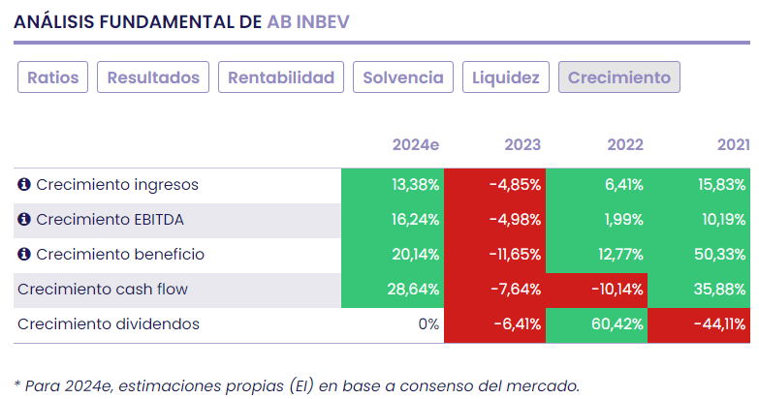Open the Ratios tab
The image size is (759, 399).
click(52, 77)
